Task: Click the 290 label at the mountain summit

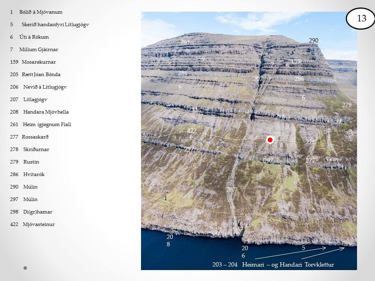Action: pyautogui.click(x=314, y=41)
